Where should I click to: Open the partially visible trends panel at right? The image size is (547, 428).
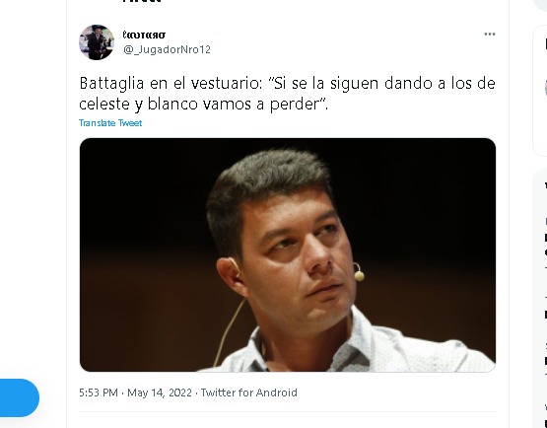540,299
